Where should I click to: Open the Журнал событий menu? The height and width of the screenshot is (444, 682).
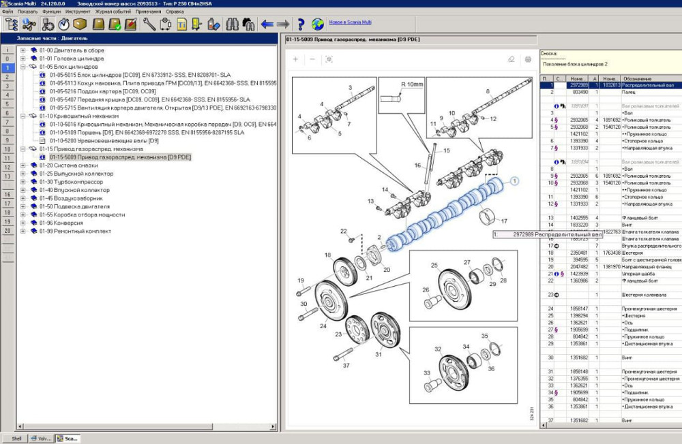tap(113, 12)
